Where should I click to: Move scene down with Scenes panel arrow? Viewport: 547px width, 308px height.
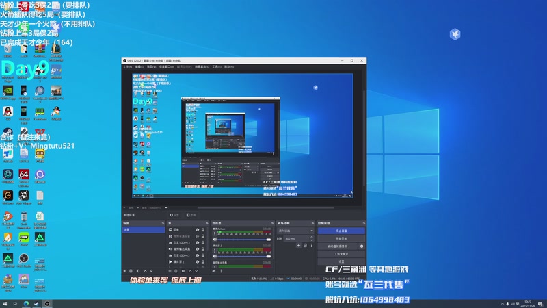tap(151, 271)
